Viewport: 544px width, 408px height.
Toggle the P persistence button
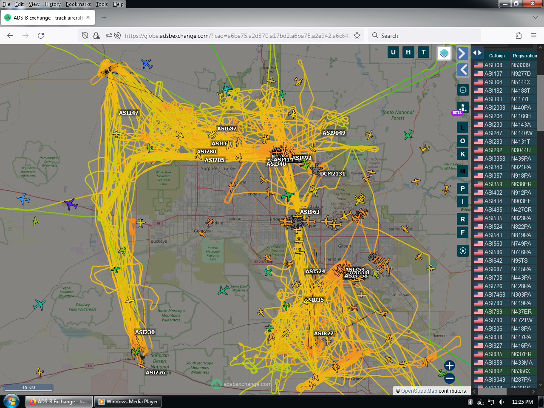click(463, 189)
